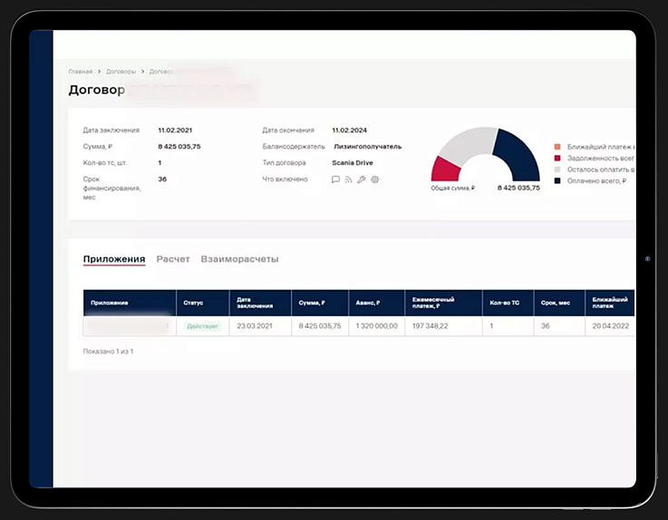Click dark blue Оплачено всего legend swatch
This screenshot has height=520, width=668.
557,180
